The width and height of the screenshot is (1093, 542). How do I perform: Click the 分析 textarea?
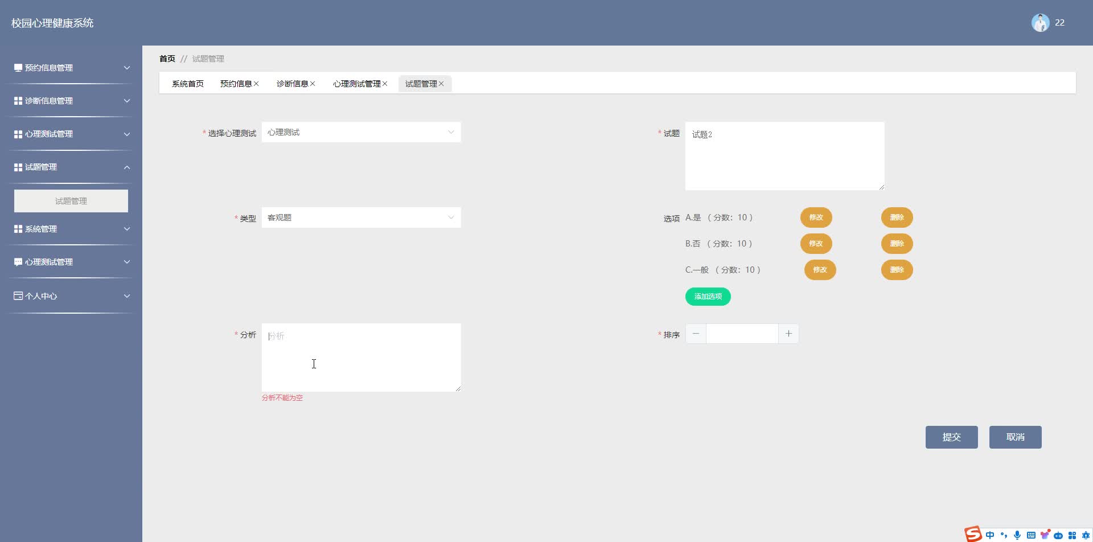tap(361, 358)
